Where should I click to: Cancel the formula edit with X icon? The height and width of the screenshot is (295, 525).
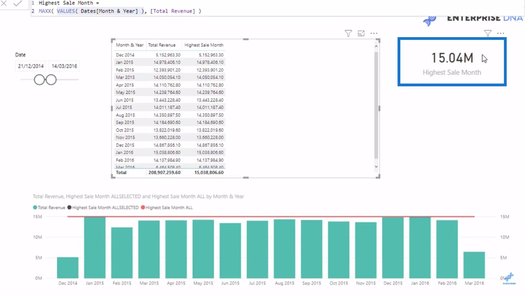[x=4, y=3]
